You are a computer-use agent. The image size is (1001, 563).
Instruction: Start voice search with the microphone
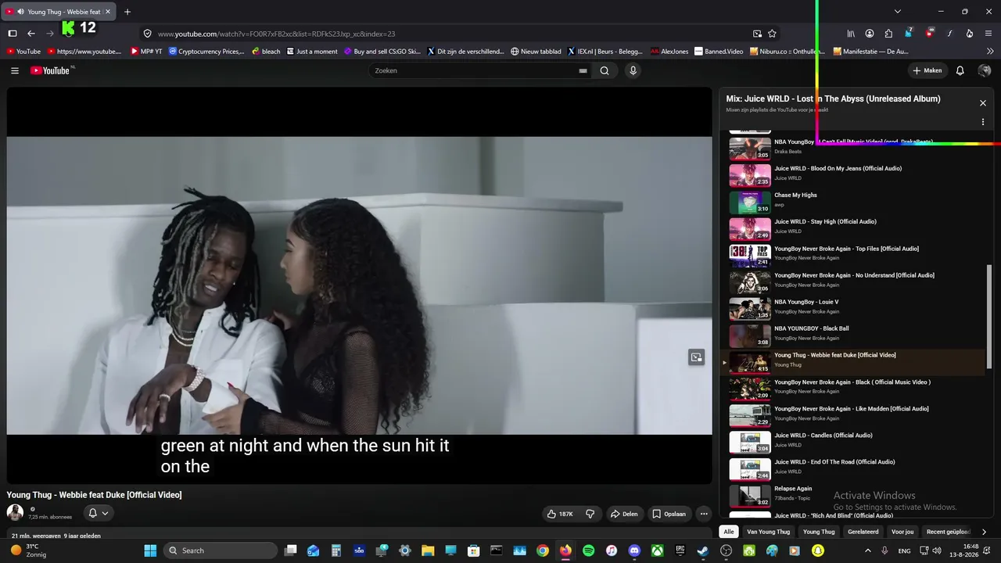(x=633, y=70)
